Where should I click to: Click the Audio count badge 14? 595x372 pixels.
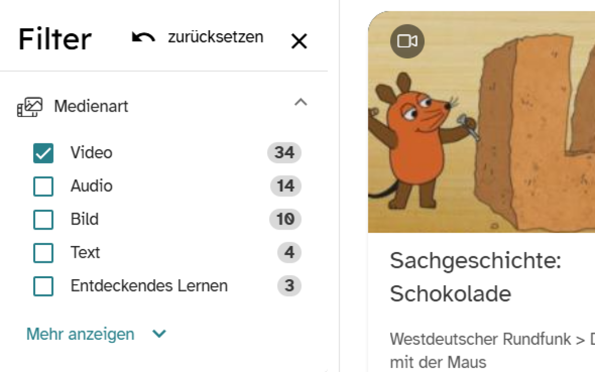tap(286, 186)
